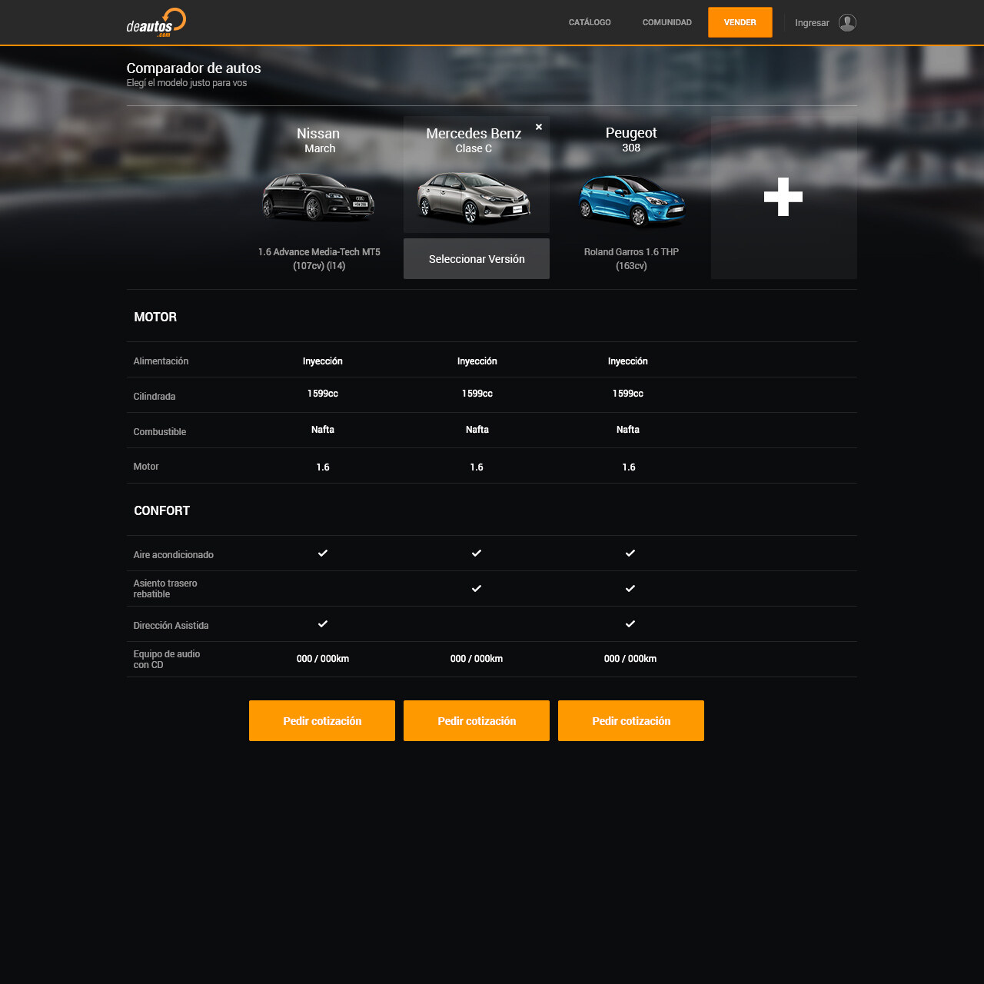Click the Alimentación row label

[161, 361]
